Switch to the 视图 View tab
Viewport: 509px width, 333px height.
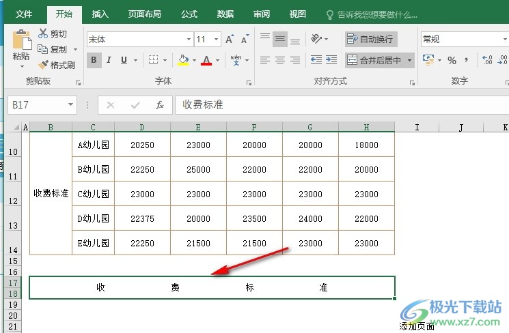click(x=298, y=14)
